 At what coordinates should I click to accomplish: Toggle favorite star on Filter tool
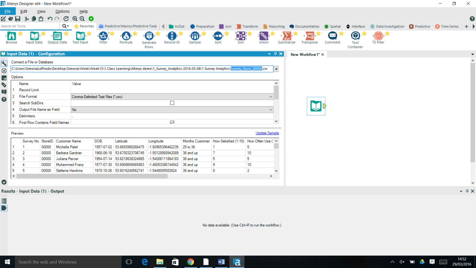pos(112,34)
